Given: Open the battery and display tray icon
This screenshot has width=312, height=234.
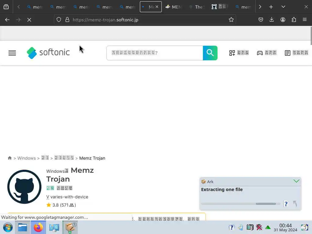Looking at the screenshot, I should coord(250,227).
